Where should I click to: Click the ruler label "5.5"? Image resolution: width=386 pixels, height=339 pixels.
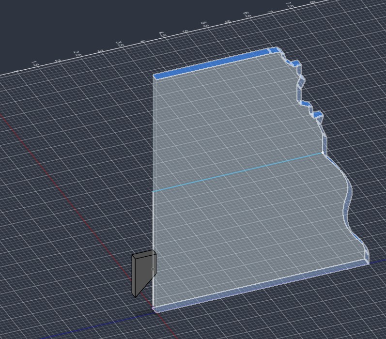tap(204, 24)
